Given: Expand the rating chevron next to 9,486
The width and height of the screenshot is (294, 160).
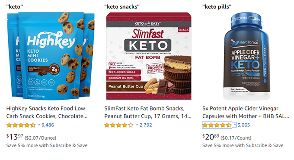Looking at the screenshot, I should [38, 125].
